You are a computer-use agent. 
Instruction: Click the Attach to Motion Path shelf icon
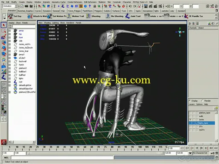point(30,16)
